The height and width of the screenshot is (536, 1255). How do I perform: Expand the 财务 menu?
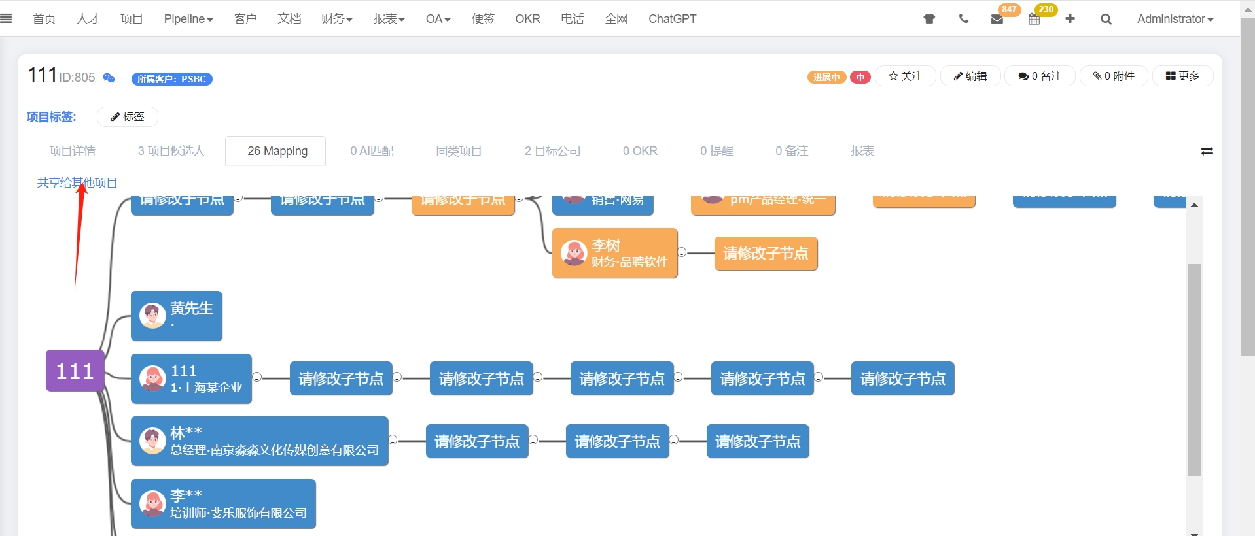[x=336, y=19]
